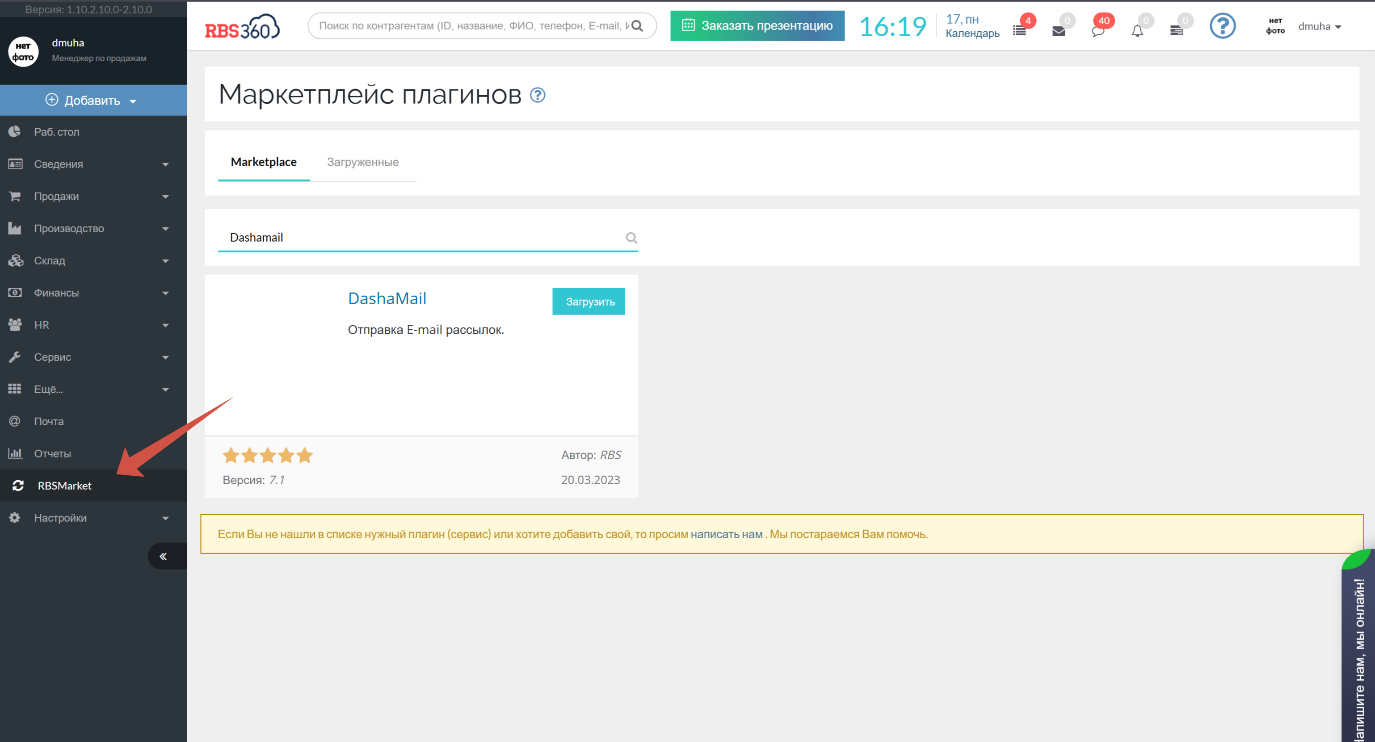Image resolution: width=1375 pixels, height=742 pixels.
Task: Open the tasks list icon with badge 4
Action: (x=1019, y=30)
